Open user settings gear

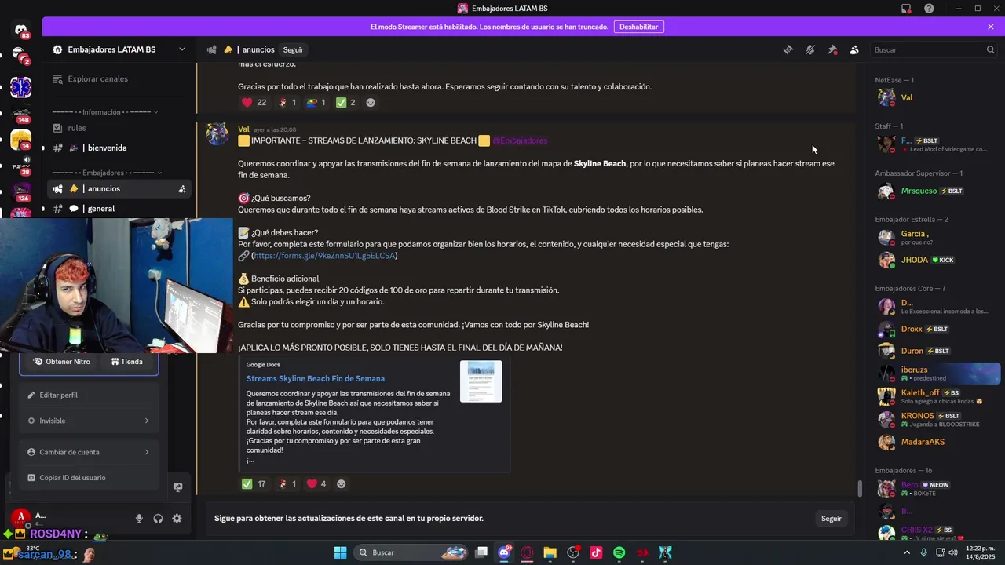click(x=177, y=519)
